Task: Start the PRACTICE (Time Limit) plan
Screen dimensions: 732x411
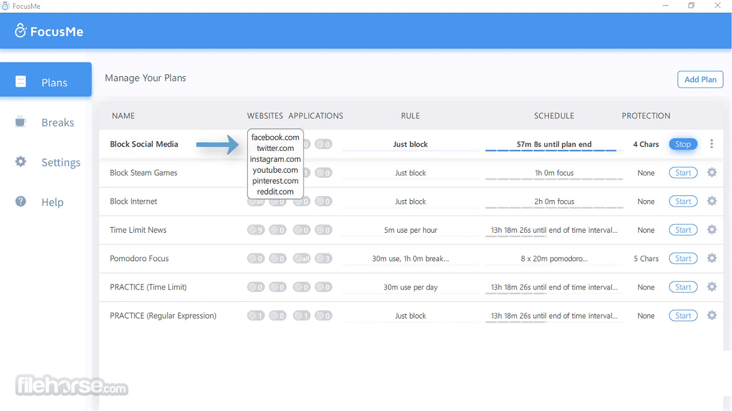Action: pyautogui.click(x=683, y=287)
